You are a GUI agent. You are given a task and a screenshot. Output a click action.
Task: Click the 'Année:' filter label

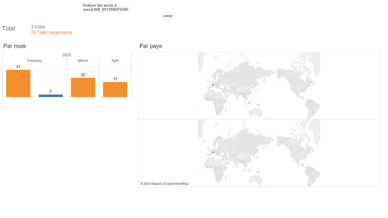168,16
